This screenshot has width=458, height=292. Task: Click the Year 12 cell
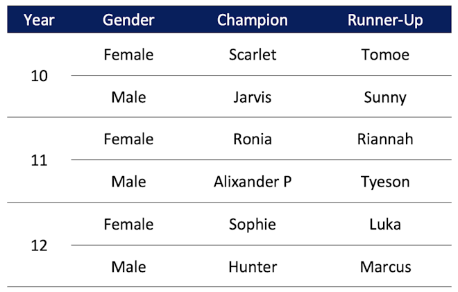pos(40,246)
